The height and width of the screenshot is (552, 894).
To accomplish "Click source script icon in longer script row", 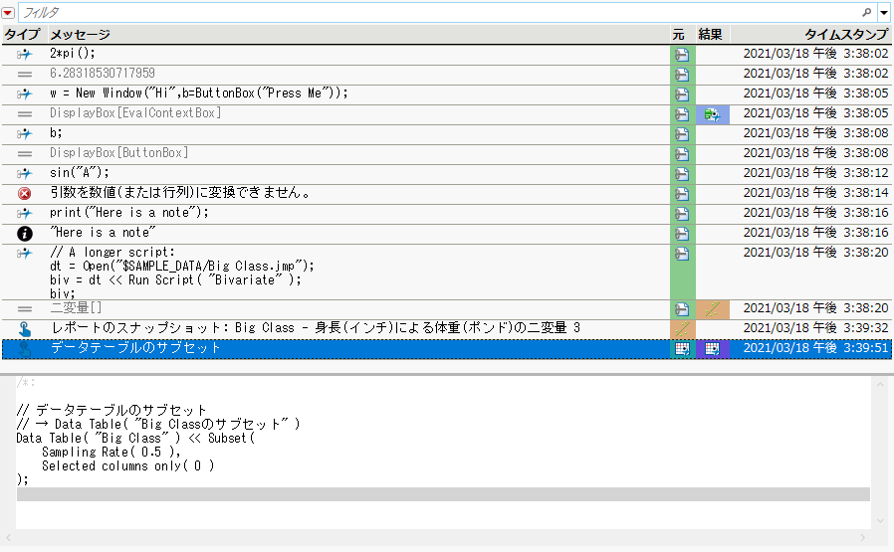I will click(x=682, y=254).
